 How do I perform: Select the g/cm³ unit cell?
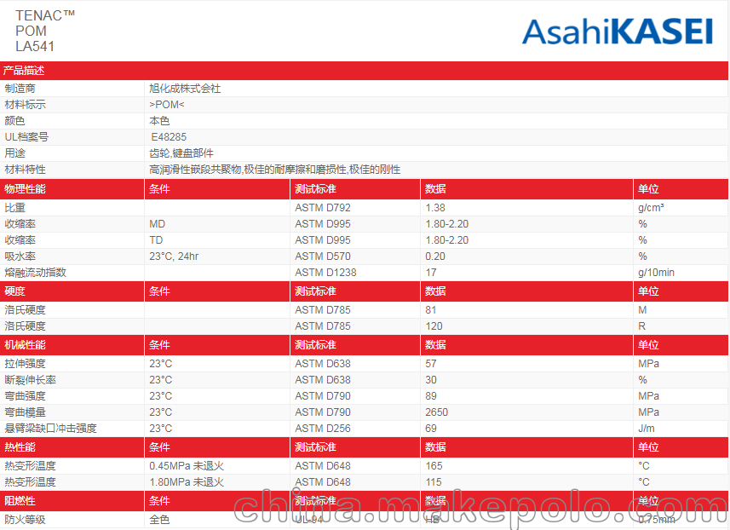pos(651,208)
